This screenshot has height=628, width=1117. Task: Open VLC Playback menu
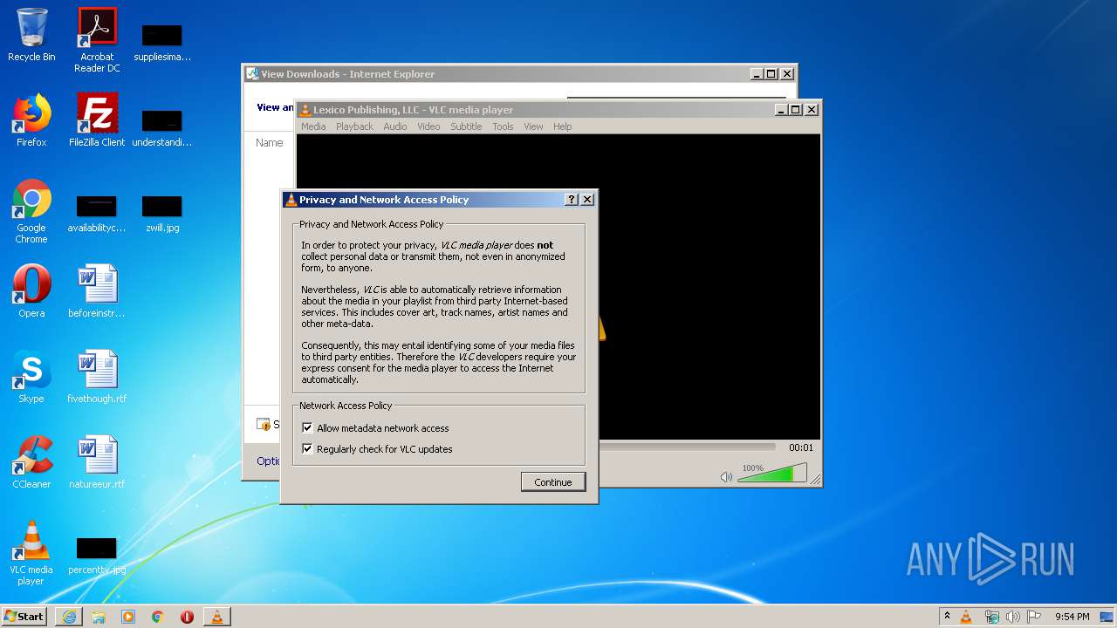click(x=354, y=126)
